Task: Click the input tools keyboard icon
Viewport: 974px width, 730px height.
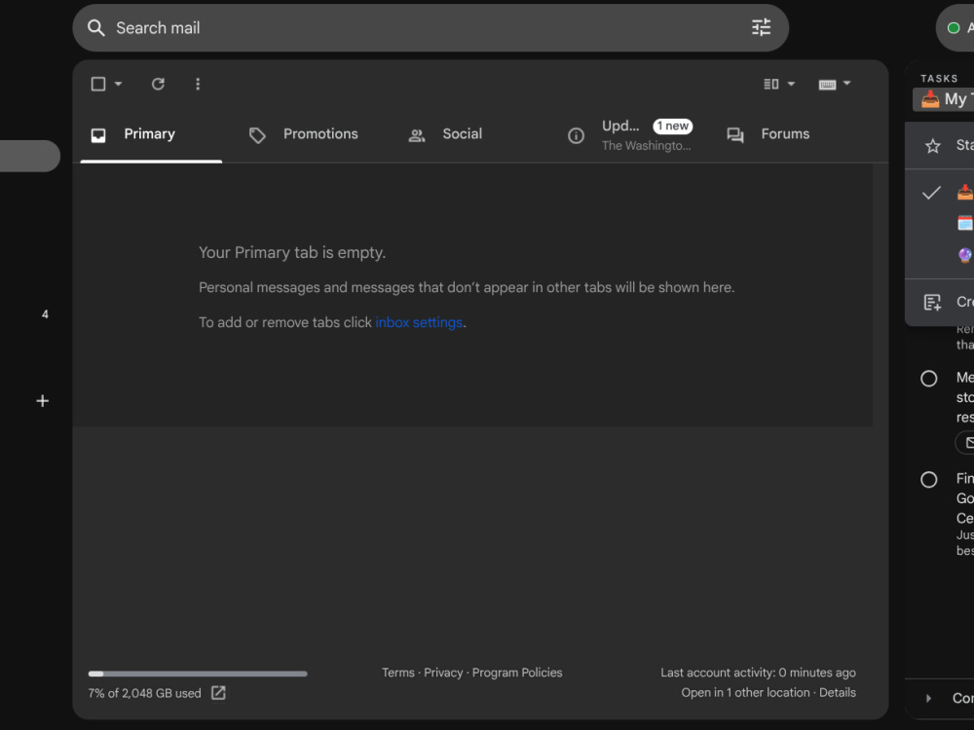Action: click(x=827, y=85)
